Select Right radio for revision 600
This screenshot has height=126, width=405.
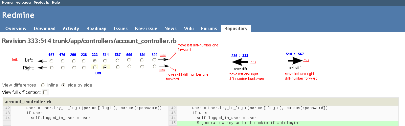pyautogui.click(x=129, y=66)
